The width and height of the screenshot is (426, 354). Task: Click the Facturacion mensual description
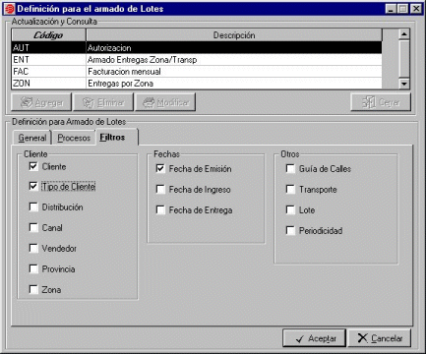coord(234,72)
